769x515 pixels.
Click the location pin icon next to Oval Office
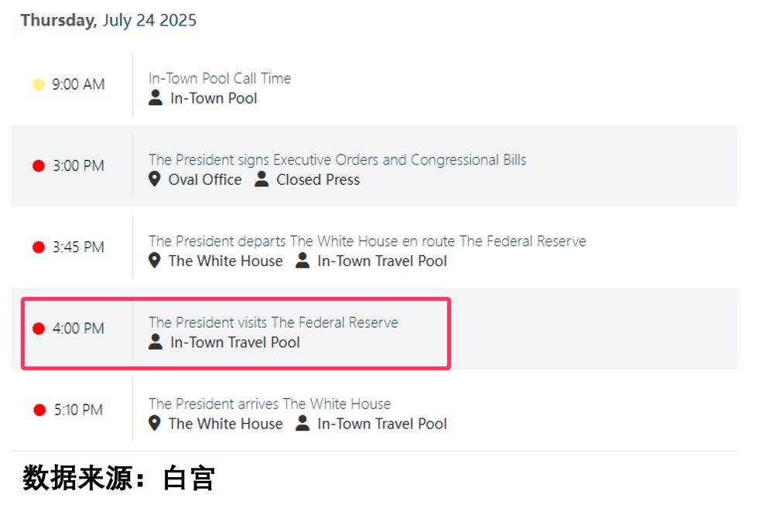(155, 179)
